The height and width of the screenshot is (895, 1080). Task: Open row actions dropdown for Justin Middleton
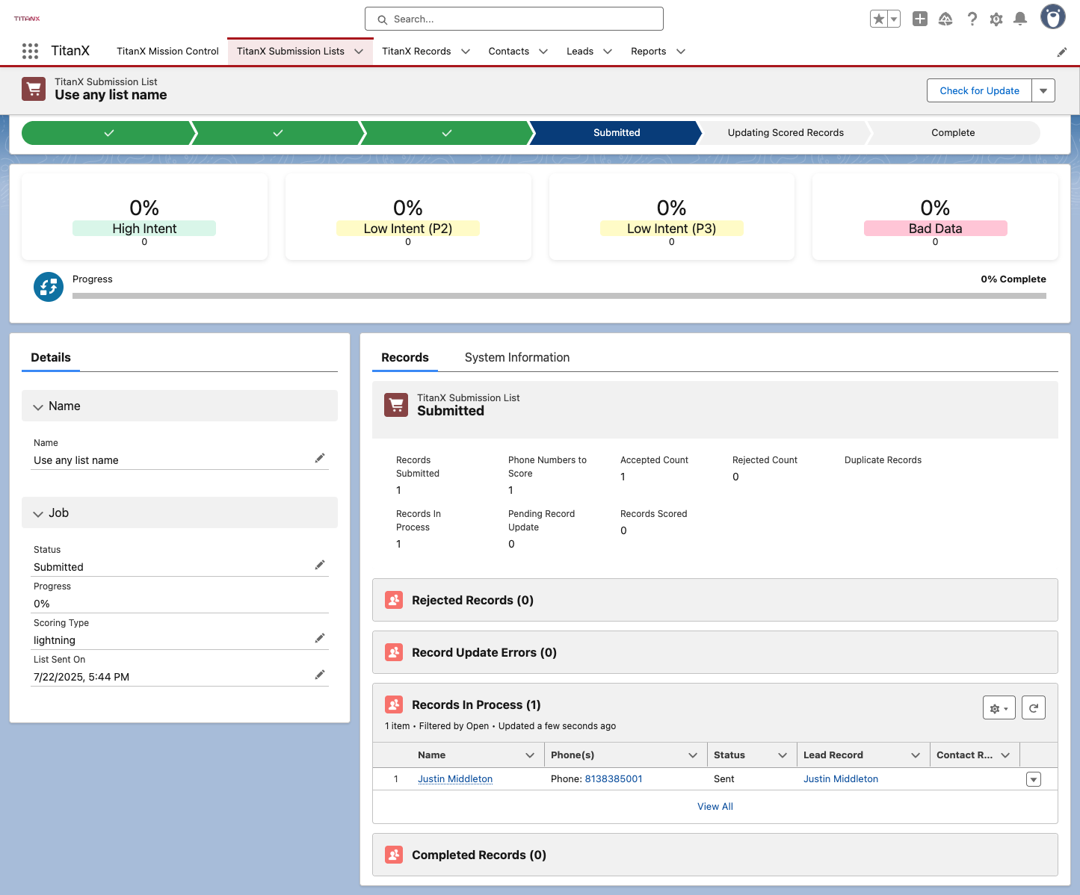coord(1034,779)
